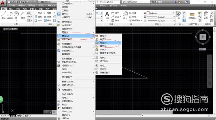Choose Set Variable (设置变量 V) entry

tap(108, 73)
